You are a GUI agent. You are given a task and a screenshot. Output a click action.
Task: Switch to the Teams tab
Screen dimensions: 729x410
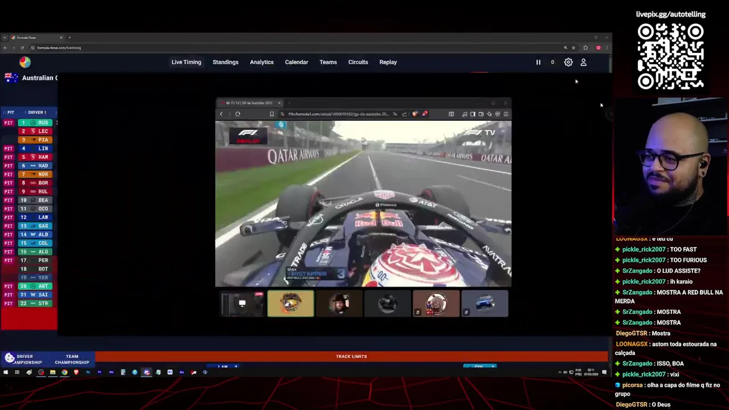coord(328,62)
